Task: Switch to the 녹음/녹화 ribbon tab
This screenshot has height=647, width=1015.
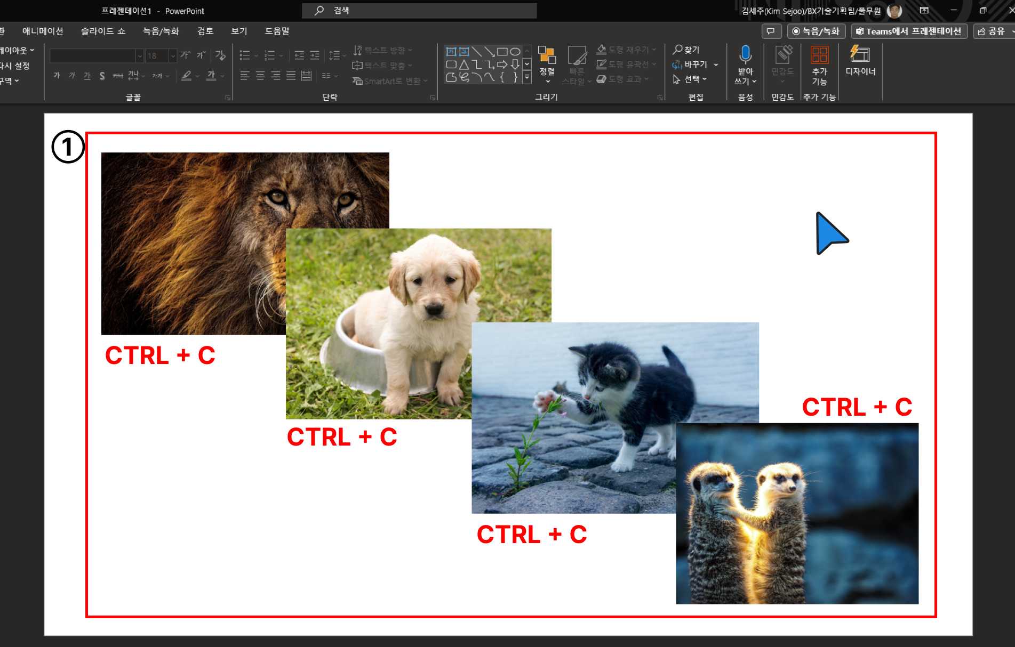Action: pos(161,31)
